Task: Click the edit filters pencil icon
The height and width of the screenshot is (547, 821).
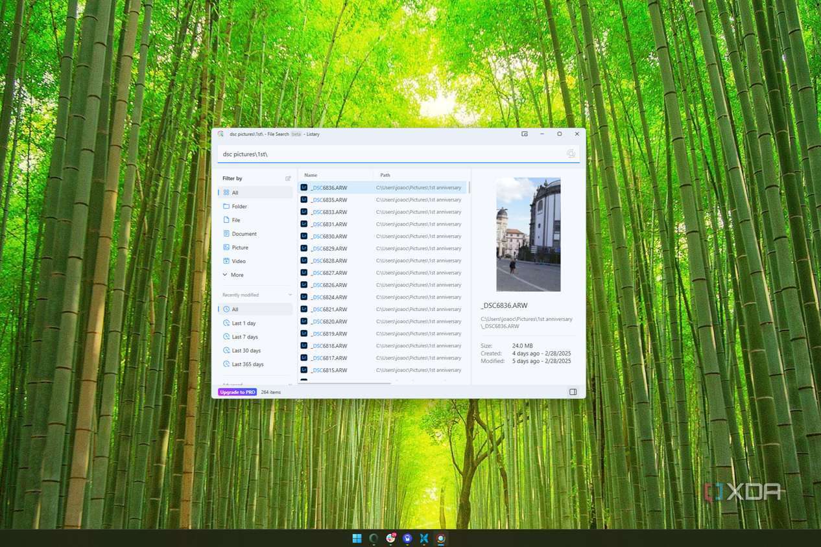Action: 289,178
